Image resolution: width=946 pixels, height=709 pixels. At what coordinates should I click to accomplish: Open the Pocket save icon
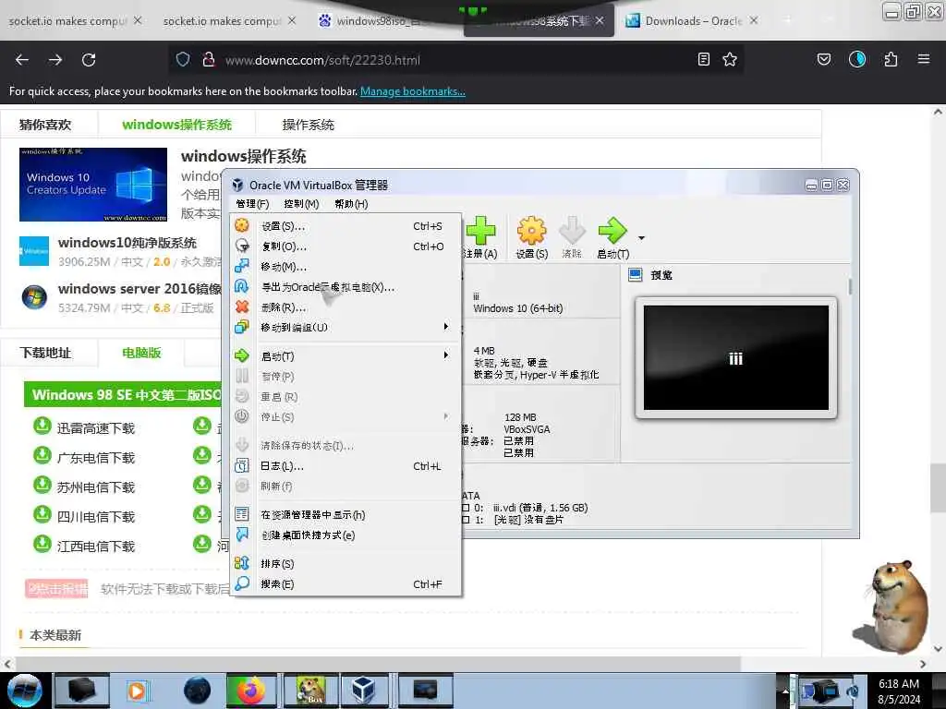point(824,59)
